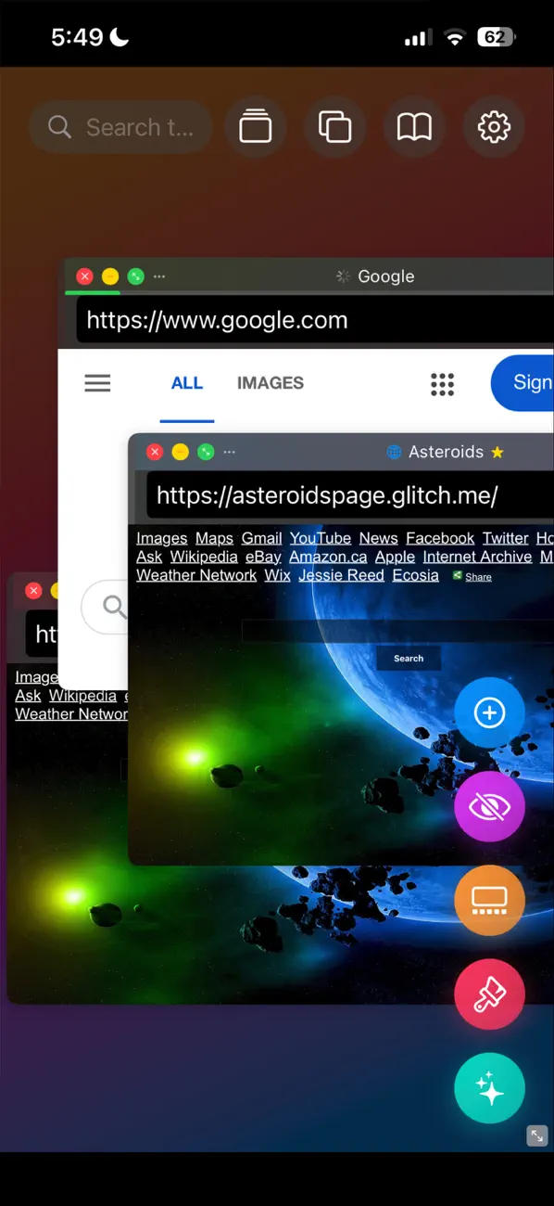The image size is (554, 1206).
Task: Open the Facebook link
Action: point(440,538)
